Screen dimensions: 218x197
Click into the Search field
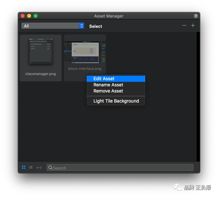[120, 168]
